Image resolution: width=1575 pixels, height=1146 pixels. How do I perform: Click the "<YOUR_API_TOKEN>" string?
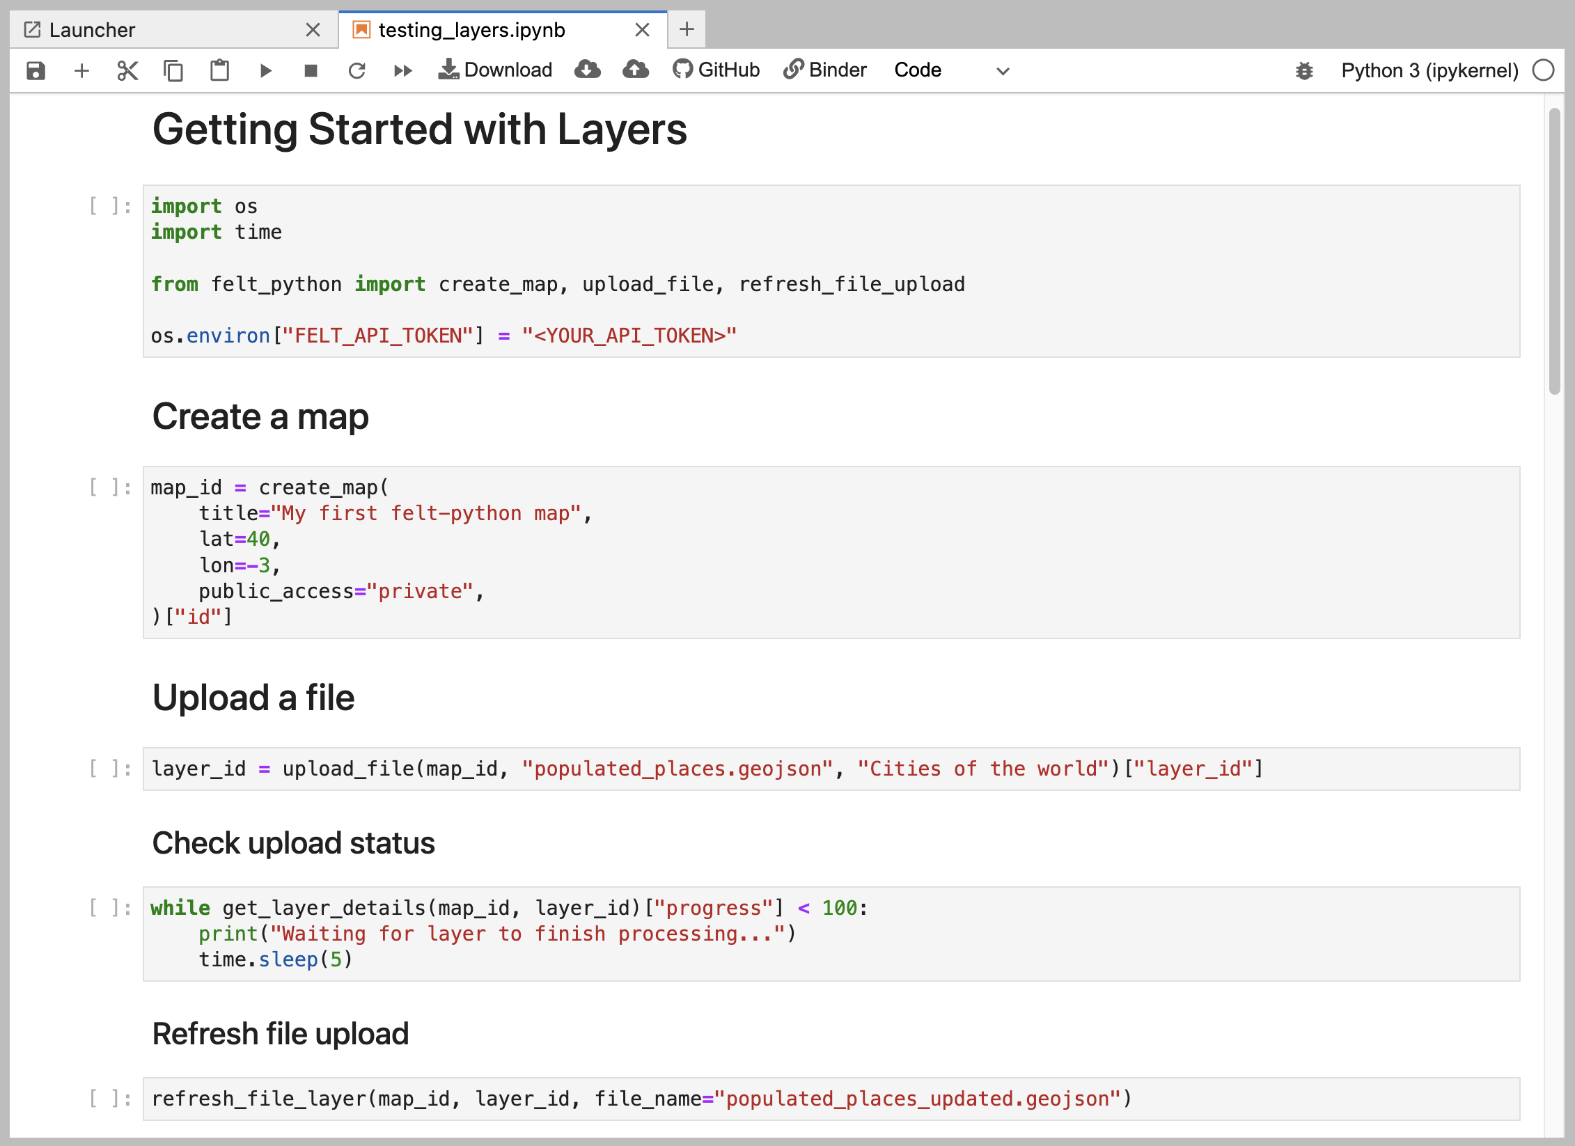(629, 336)
